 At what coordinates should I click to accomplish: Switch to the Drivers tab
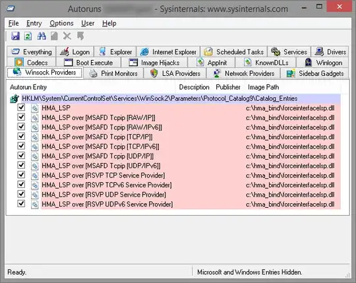pos(330,52)
